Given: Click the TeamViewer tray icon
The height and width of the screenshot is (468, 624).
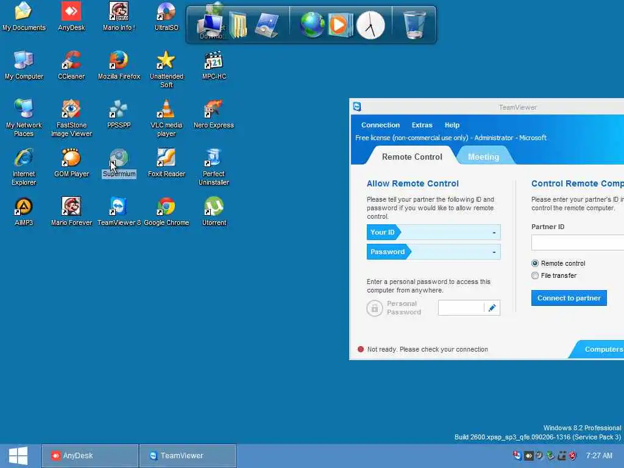Looking at the screenshot, I should [x=517, y=455].
